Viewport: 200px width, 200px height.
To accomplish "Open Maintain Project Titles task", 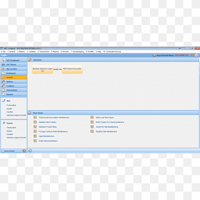I will pos(48,127).
